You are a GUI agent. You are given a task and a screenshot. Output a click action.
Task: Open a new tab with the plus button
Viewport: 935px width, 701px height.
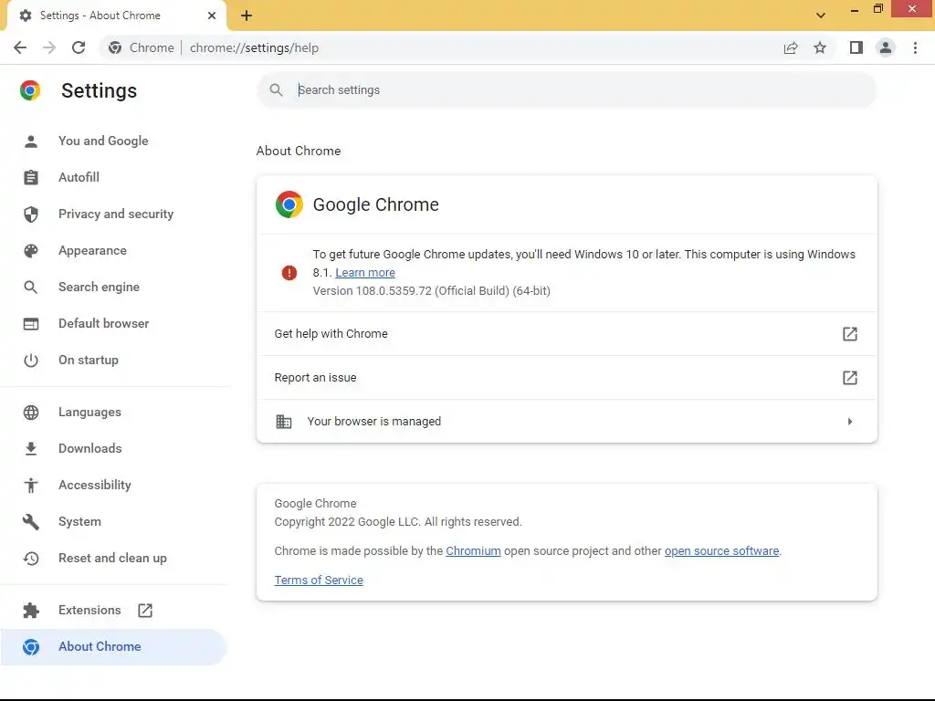[247, 16]
